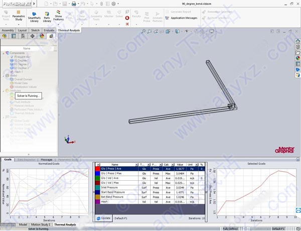Select the Goals tab in bottom panel

[x=8, y=160]
